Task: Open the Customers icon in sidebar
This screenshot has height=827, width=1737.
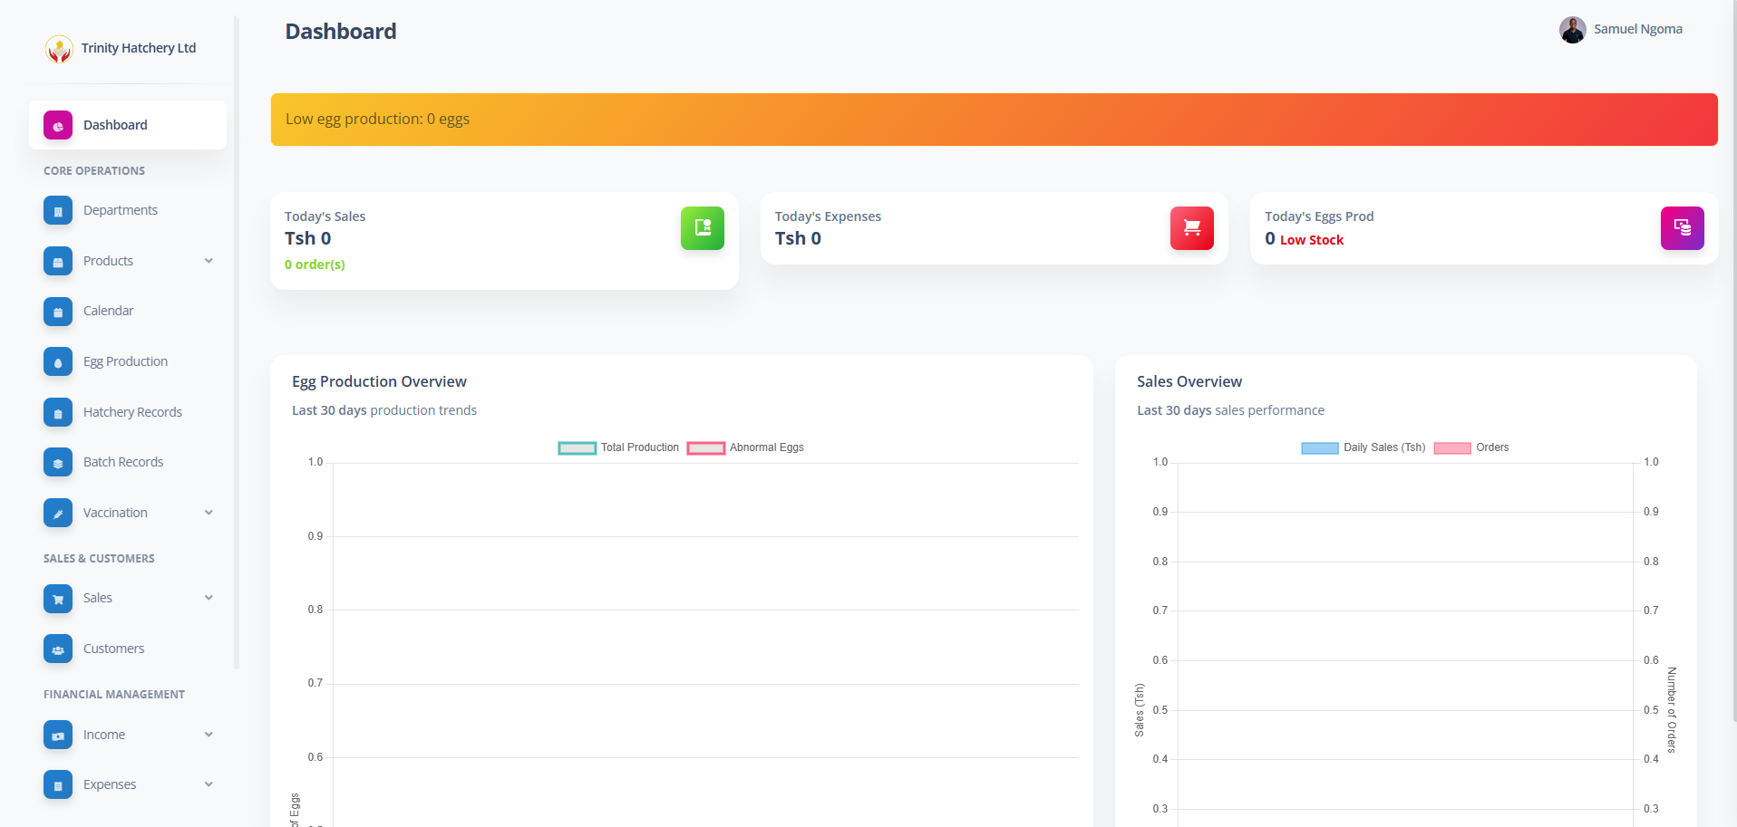Action: click(58, 649)
